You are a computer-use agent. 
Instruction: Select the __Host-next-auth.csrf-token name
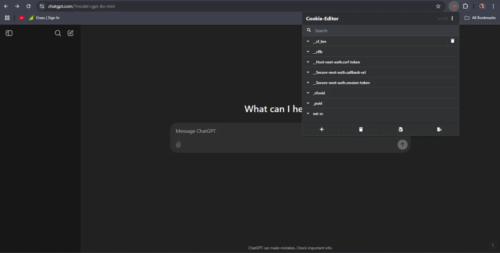(x=336, y=62)
